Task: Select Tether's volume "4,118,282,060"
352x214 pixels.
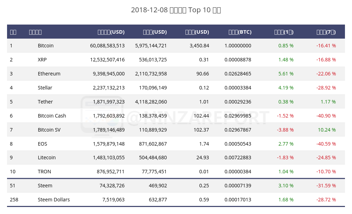Action: [x=151, y=102]
